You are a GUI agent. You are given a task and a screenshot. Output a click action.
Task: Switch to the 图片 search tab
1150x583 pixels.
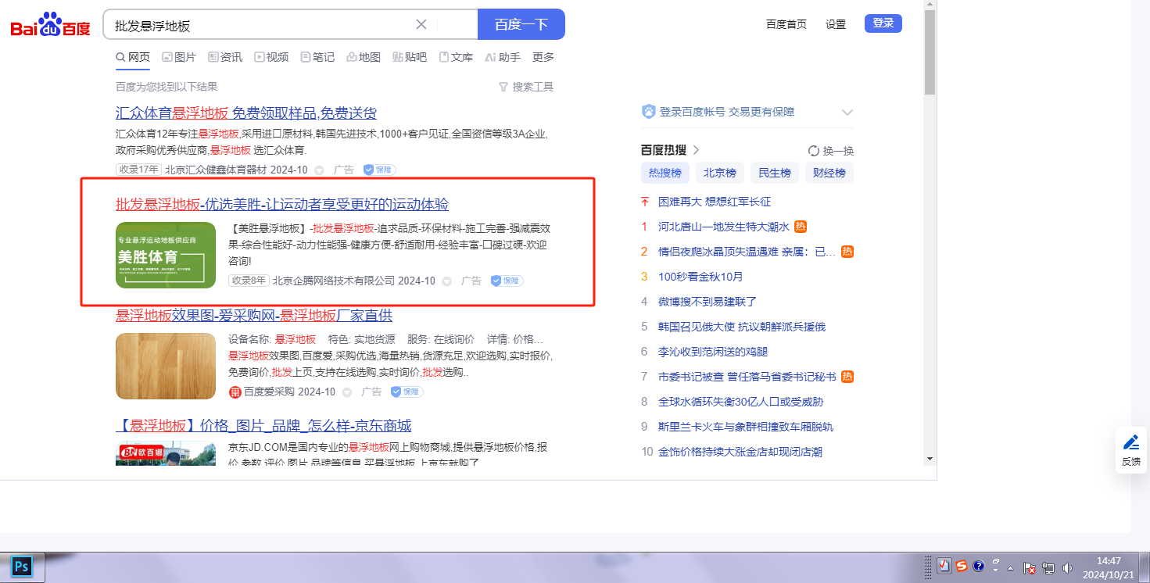point(179,57)
